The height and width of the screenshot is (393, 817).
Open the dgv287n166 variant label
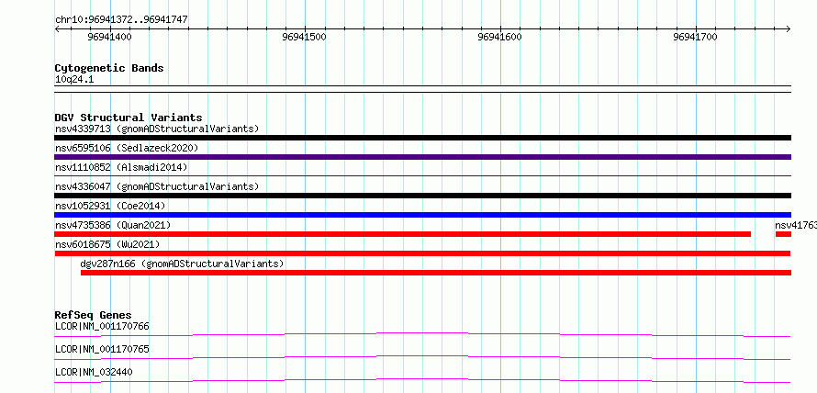(x=183, y=264)
